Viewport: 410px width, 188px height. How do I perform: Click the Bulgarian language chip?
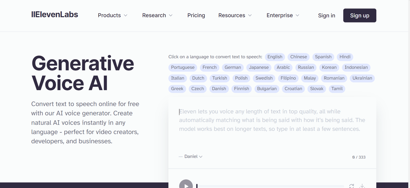[267, 89]
